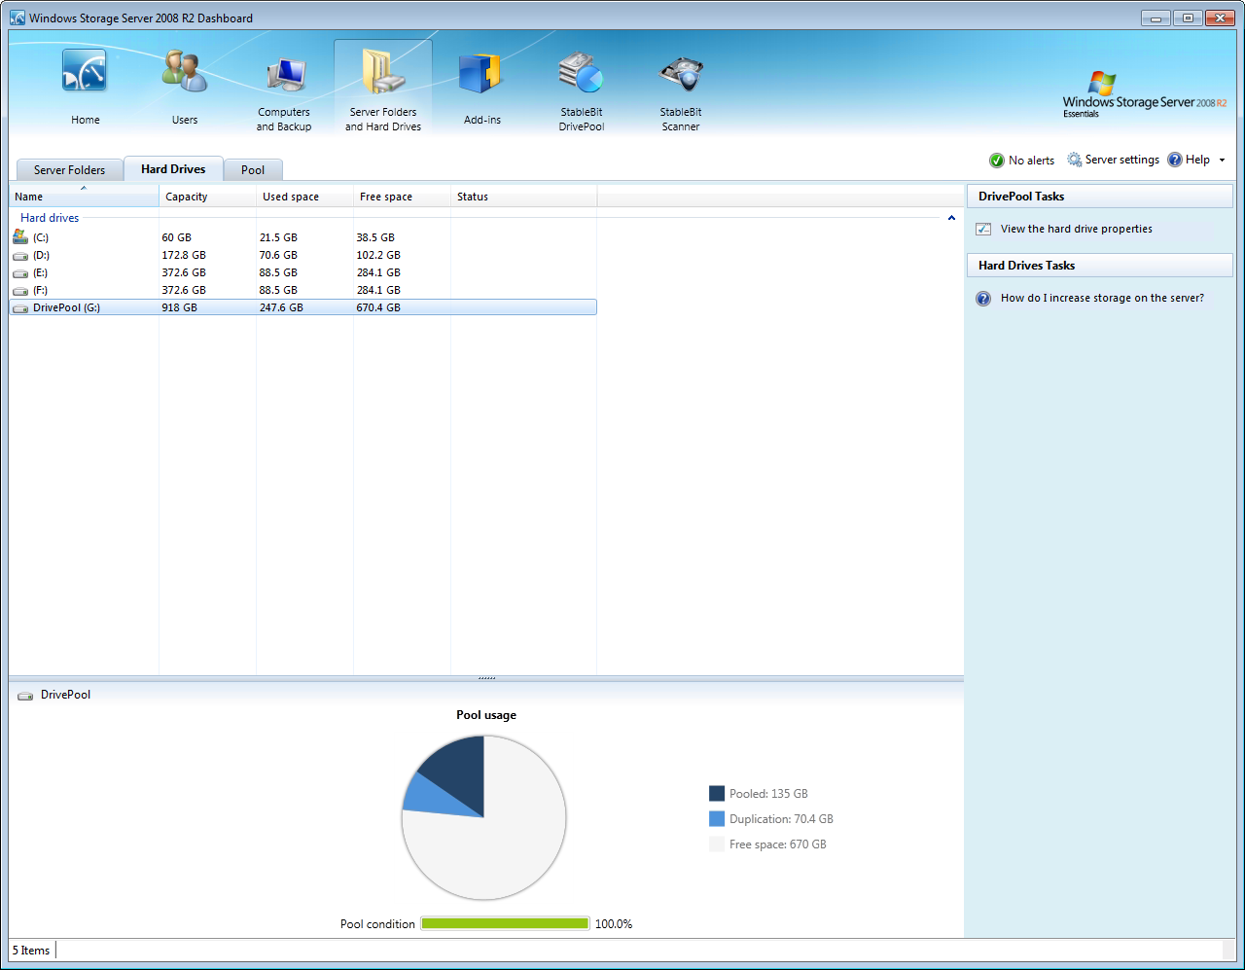Collapse the Hard drives group
1245x970 pixels.
click(x=951, y=218)
